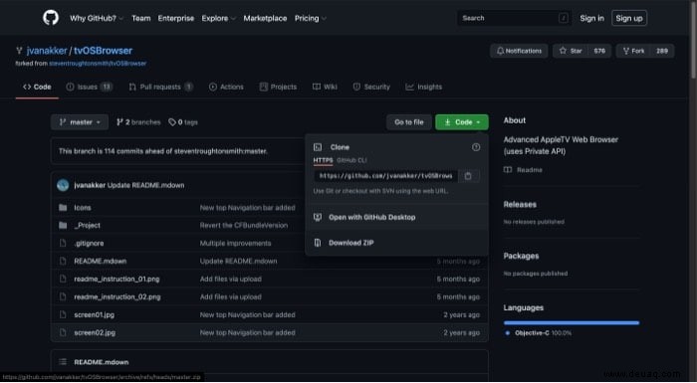View the 2 branches link
697x383 pixels.
138,122
